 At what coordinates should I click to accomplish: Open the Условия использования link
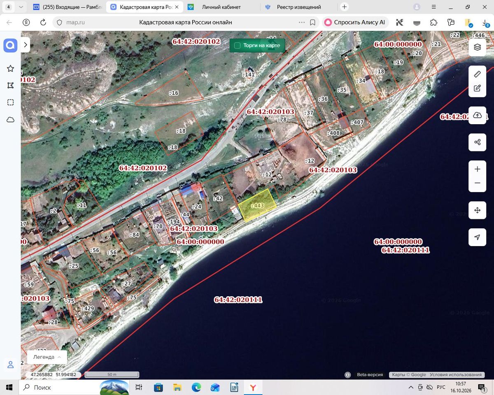click(x=456, y=375)
